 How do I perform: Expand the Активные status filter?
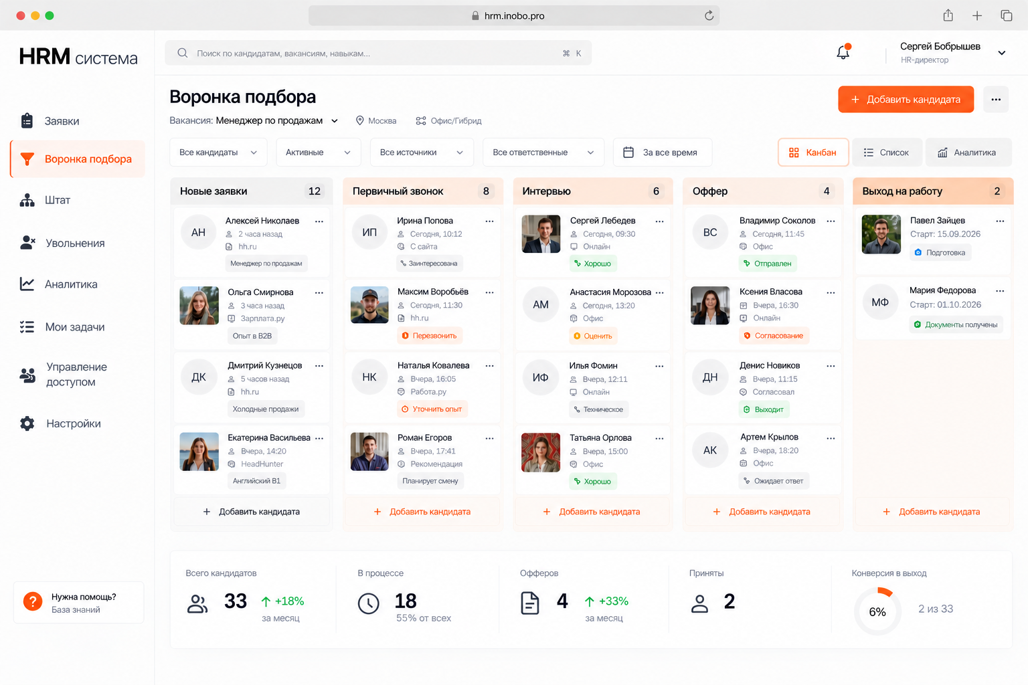[319, 153]
